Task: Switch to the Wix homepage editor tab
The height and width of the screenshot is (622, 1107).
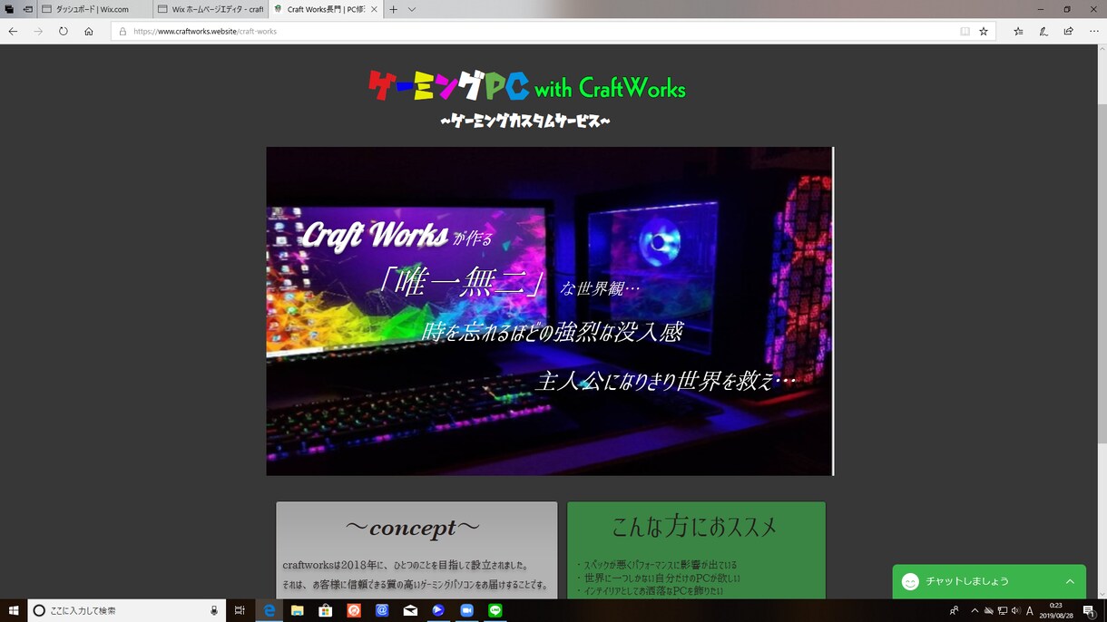Action: (210, 9)
